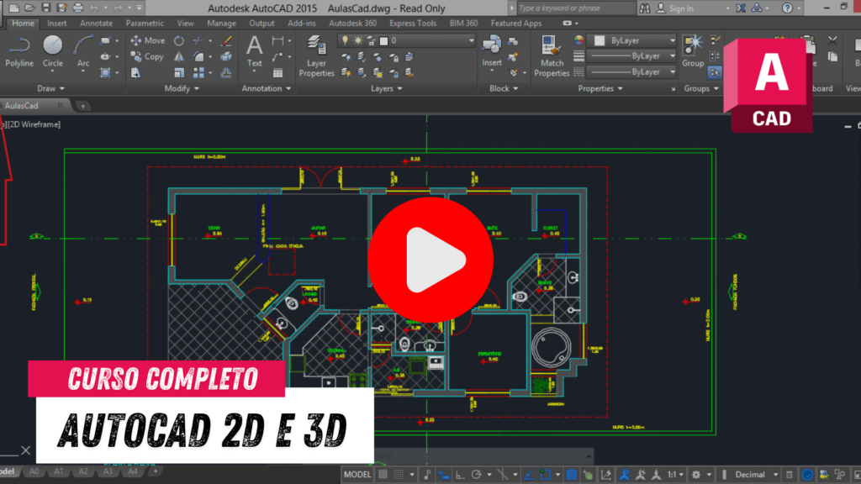The height and width of the screenshot is (484, 861).
Task: Click the Text annotation tool
Action: click(254, 50)
